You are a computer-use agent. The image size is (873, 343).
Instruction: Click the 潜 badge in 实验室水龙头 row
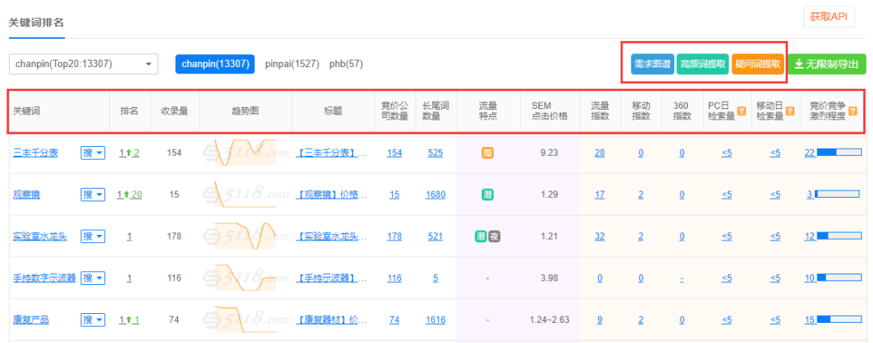pos(481,236)
